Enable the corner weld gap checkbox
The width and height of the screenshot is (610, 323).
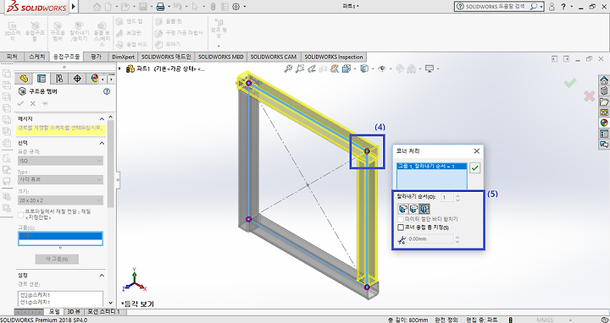pyautogui.click(x=401, y=227)
